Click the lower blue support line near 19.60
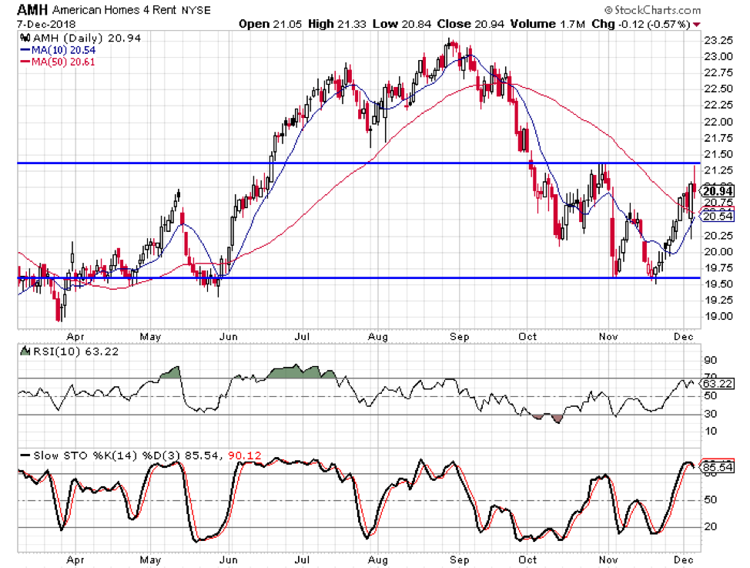The height and width of the screenshot is (568, 750). click(359, 277)
